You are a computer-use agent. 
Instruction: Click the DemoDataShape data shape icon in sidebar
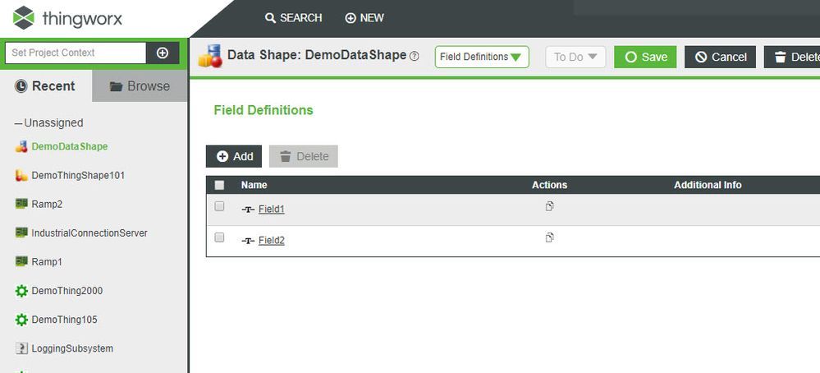pos(21,146)
